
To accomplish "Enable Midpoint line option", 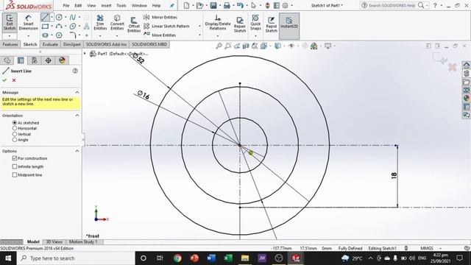I will point(15,175).
